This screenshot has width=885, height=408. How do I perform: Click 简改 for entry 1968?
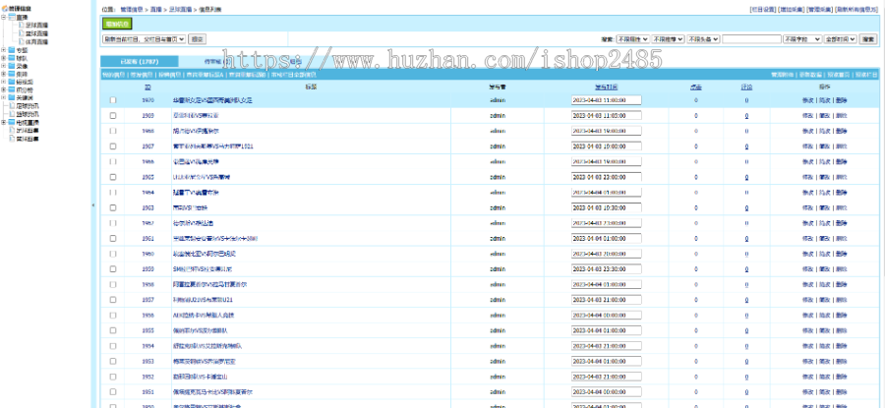coord(825,131)
